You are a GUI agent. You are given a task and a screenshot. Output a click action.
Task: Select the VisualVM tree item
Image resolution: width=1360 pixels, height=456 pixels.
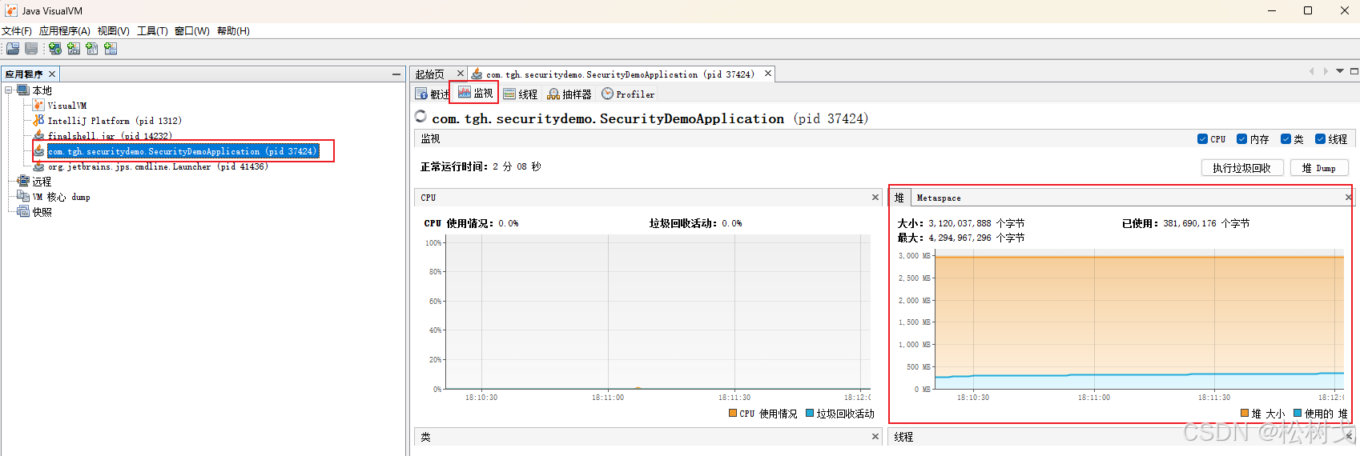coord(67,106)
